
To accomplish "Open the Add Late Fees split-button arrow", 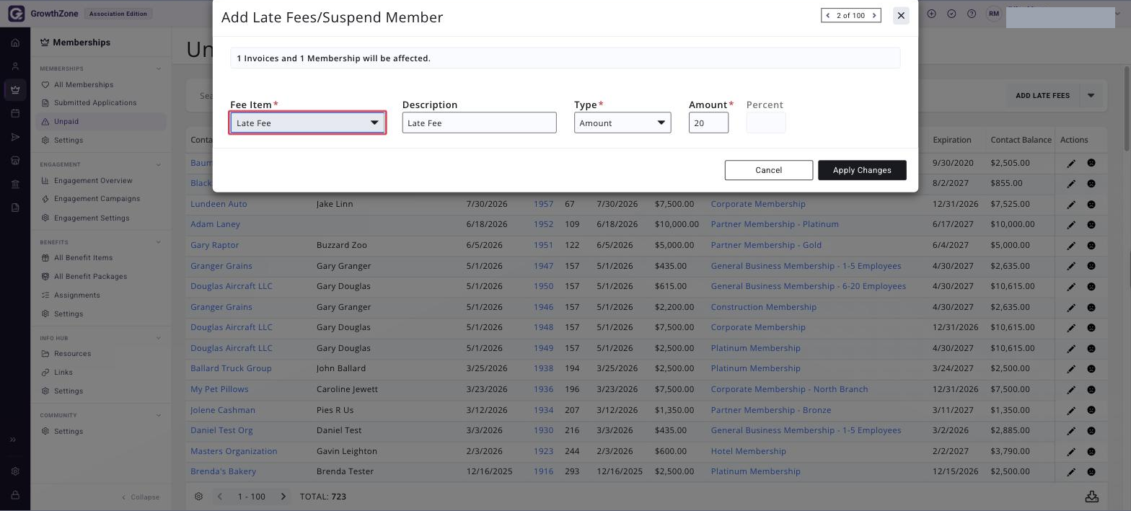I will tap(1091, 95).
